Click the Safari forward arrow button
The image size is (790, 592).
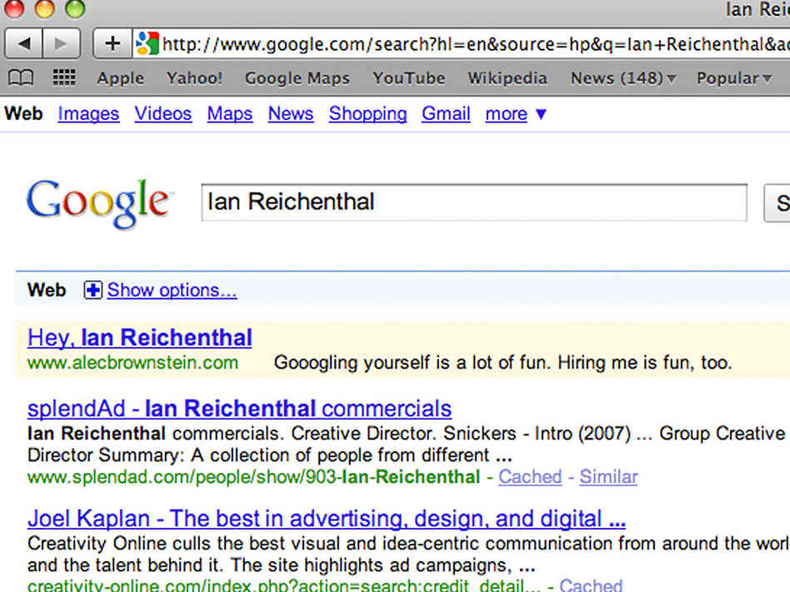click(x=61, y=43)
